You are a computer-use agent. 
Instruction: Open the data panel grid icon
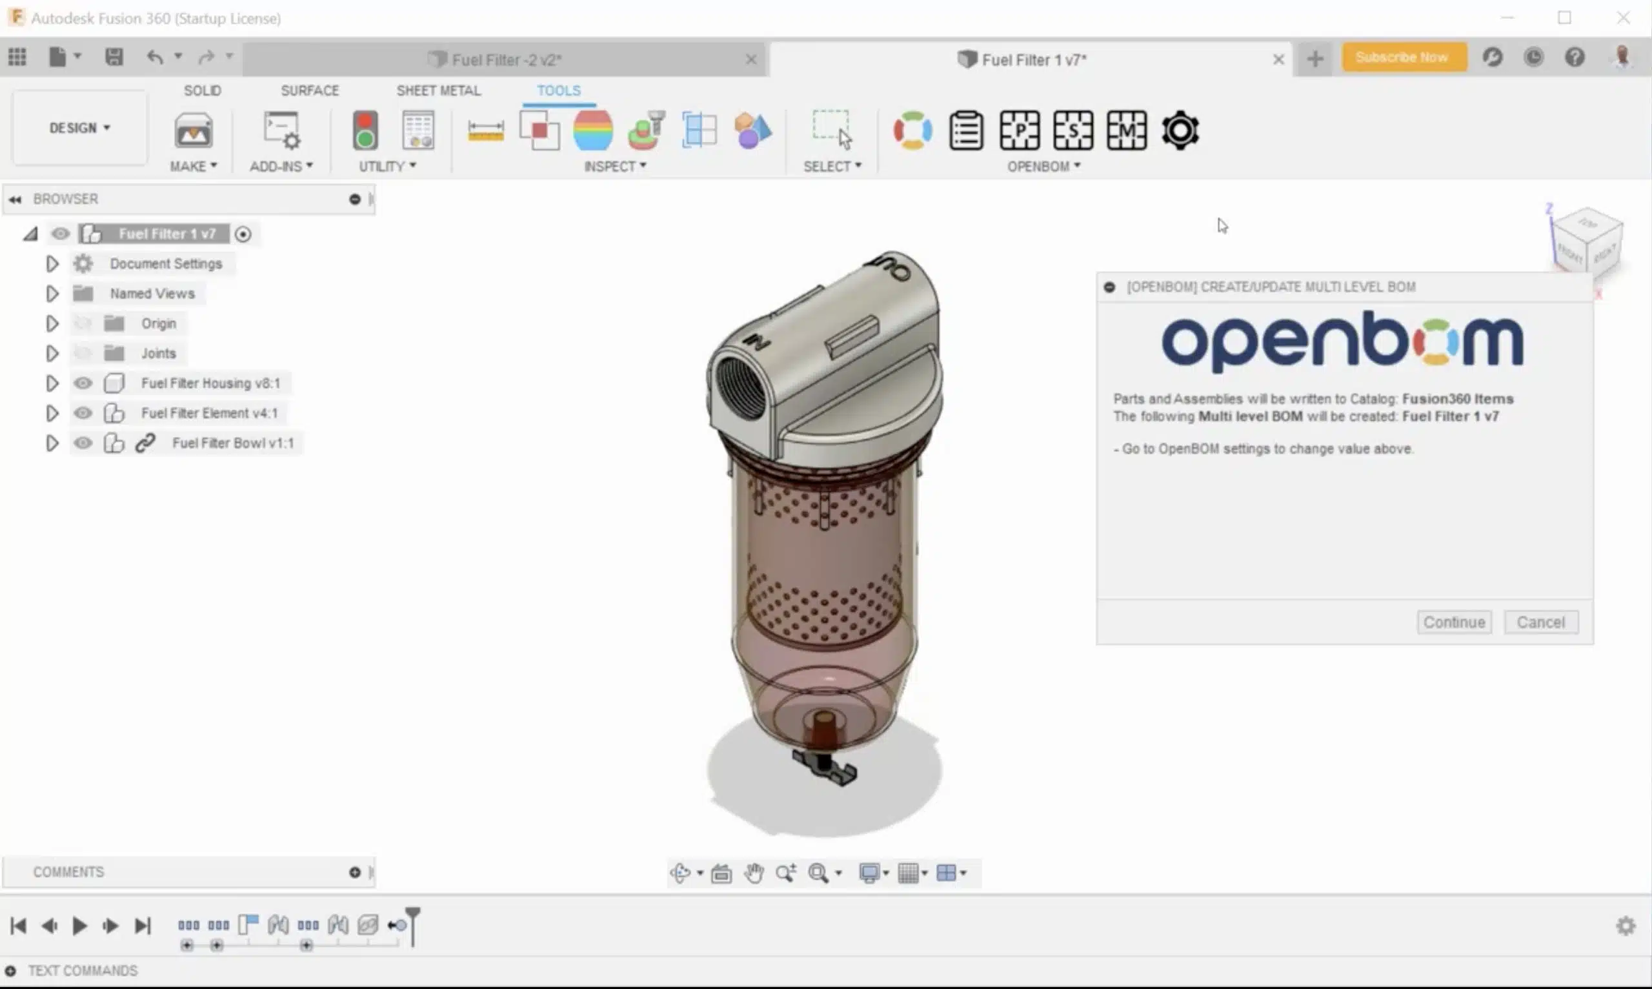click(17, 57)
